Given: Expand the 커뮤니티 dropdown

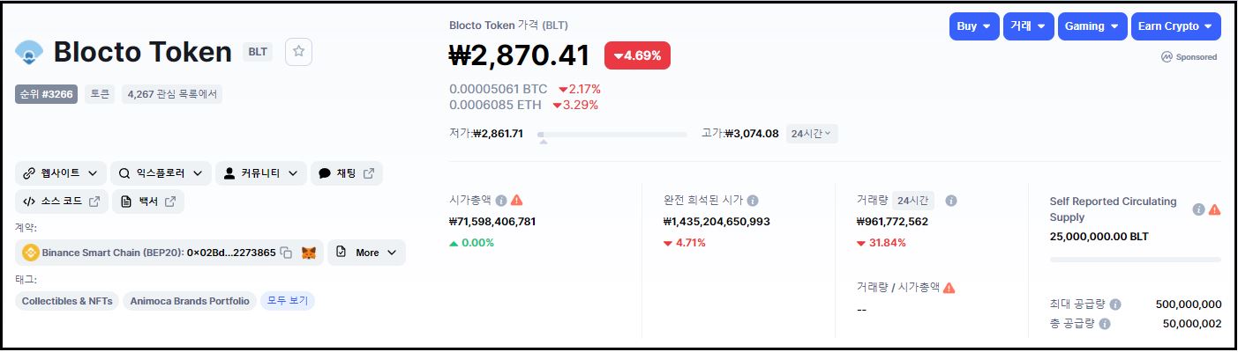Looking at the screenshot, I should [261, 173].
